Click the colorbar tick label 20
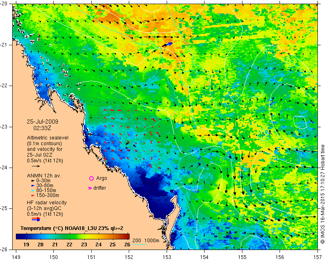The width and height of the screenshot is (326, 261). 40,245
